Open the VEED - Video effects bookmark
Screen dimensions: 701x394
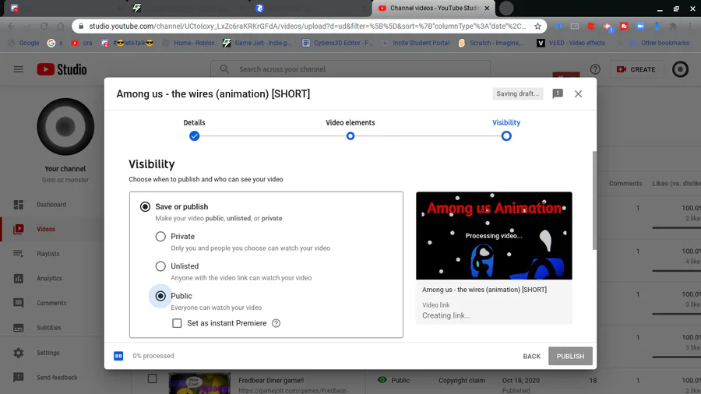click(x=571, y=43)
